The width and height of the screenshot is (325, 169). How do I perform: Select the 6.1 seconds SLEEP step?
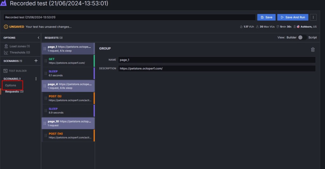pos(70,73)
